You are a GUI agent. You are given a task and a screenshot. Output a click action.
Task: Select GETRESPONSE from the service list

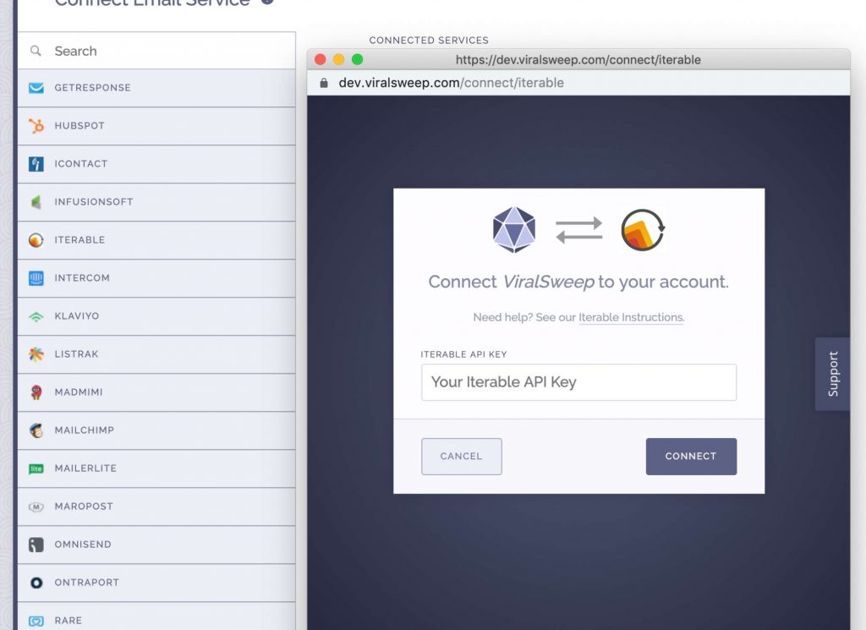pos(156,88)
